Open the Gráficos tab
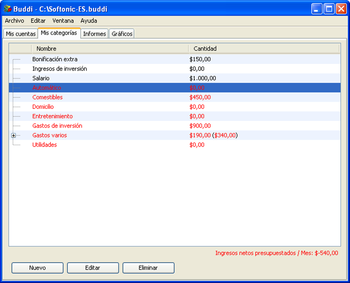The image size is (350, 283). tap(122, 34)
